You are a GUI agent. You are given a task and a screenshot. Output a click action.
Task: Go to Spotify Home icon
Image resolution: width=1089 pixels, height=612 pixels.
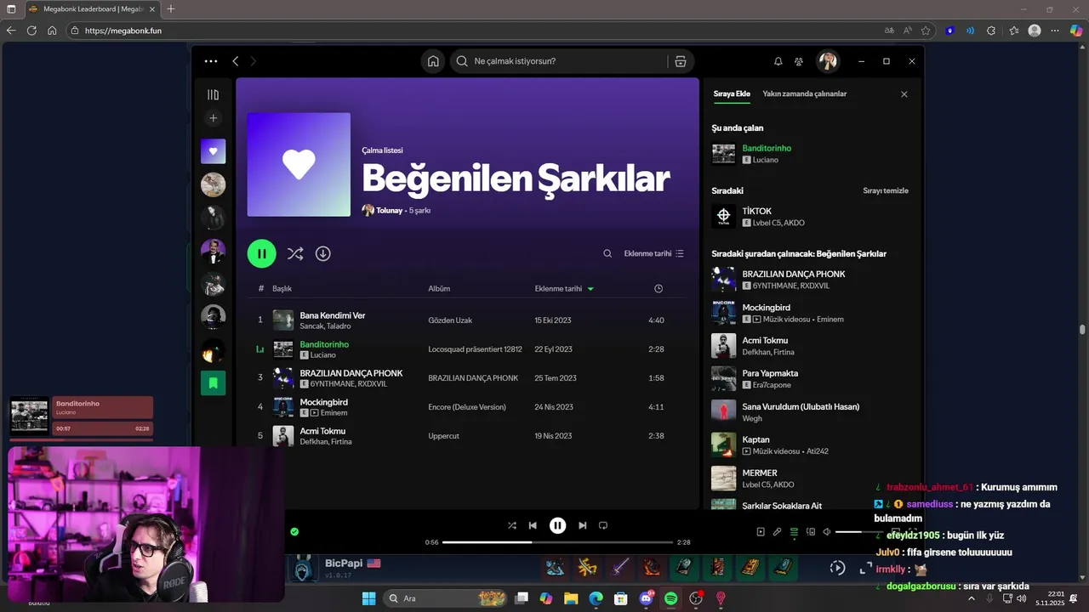coord(433,61)
